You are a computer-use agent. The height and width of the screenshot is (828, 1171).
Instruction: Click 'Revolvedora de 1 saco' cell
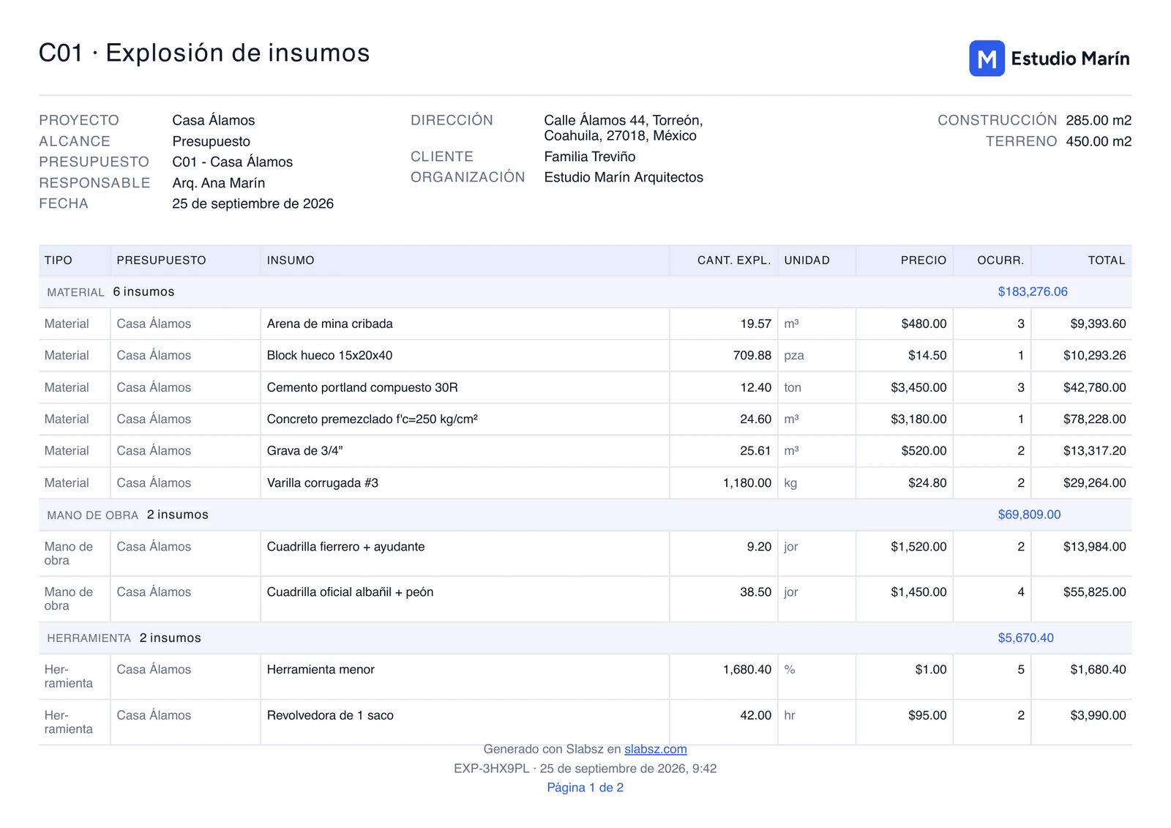coord(330,715)
